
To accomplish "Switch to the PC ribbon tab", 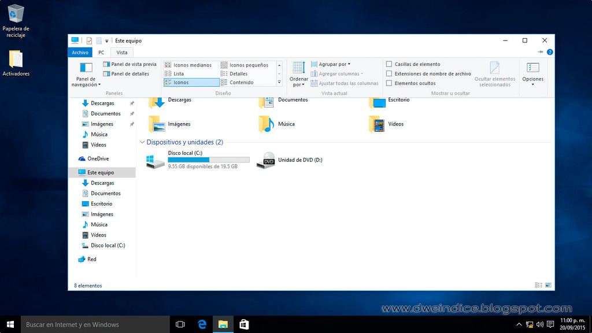I will point(101,52).
